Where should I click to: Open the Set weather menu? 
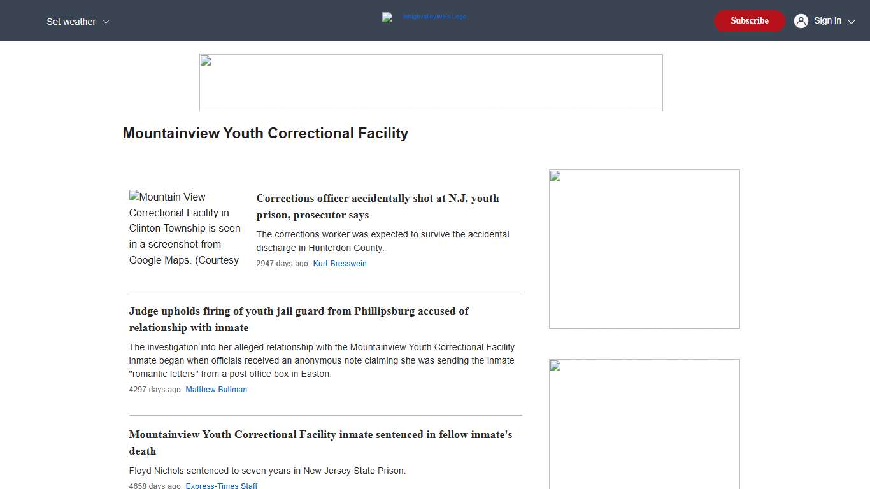(71, 21)
